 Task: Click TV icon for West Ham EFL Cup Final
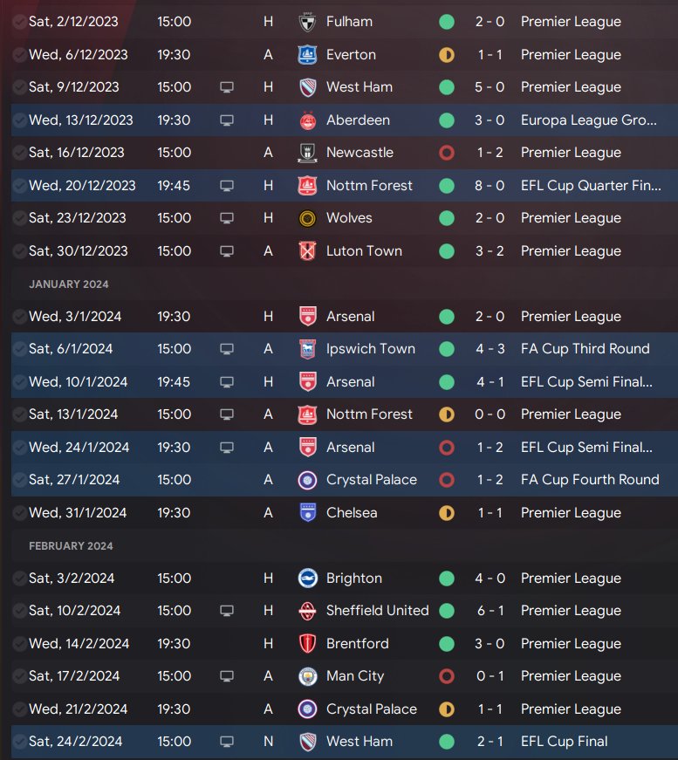tap(227, 742)
